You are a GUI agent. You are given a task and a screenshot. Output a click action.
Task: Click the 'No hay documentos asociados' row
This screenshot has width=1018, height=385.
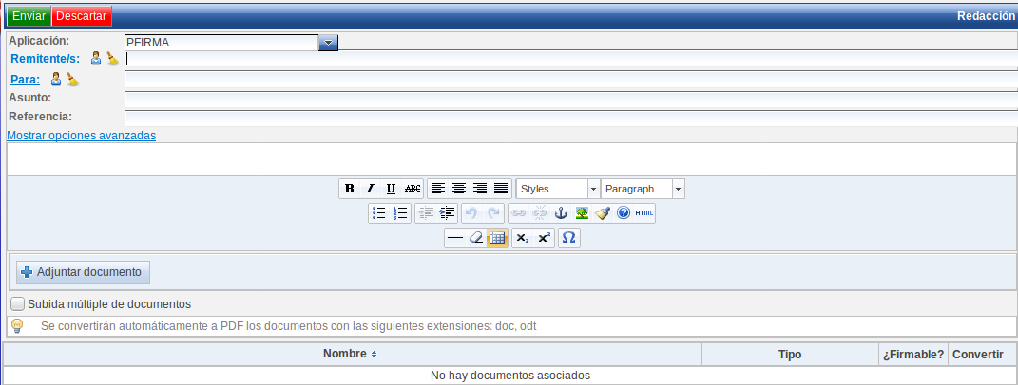click(509, 376)
